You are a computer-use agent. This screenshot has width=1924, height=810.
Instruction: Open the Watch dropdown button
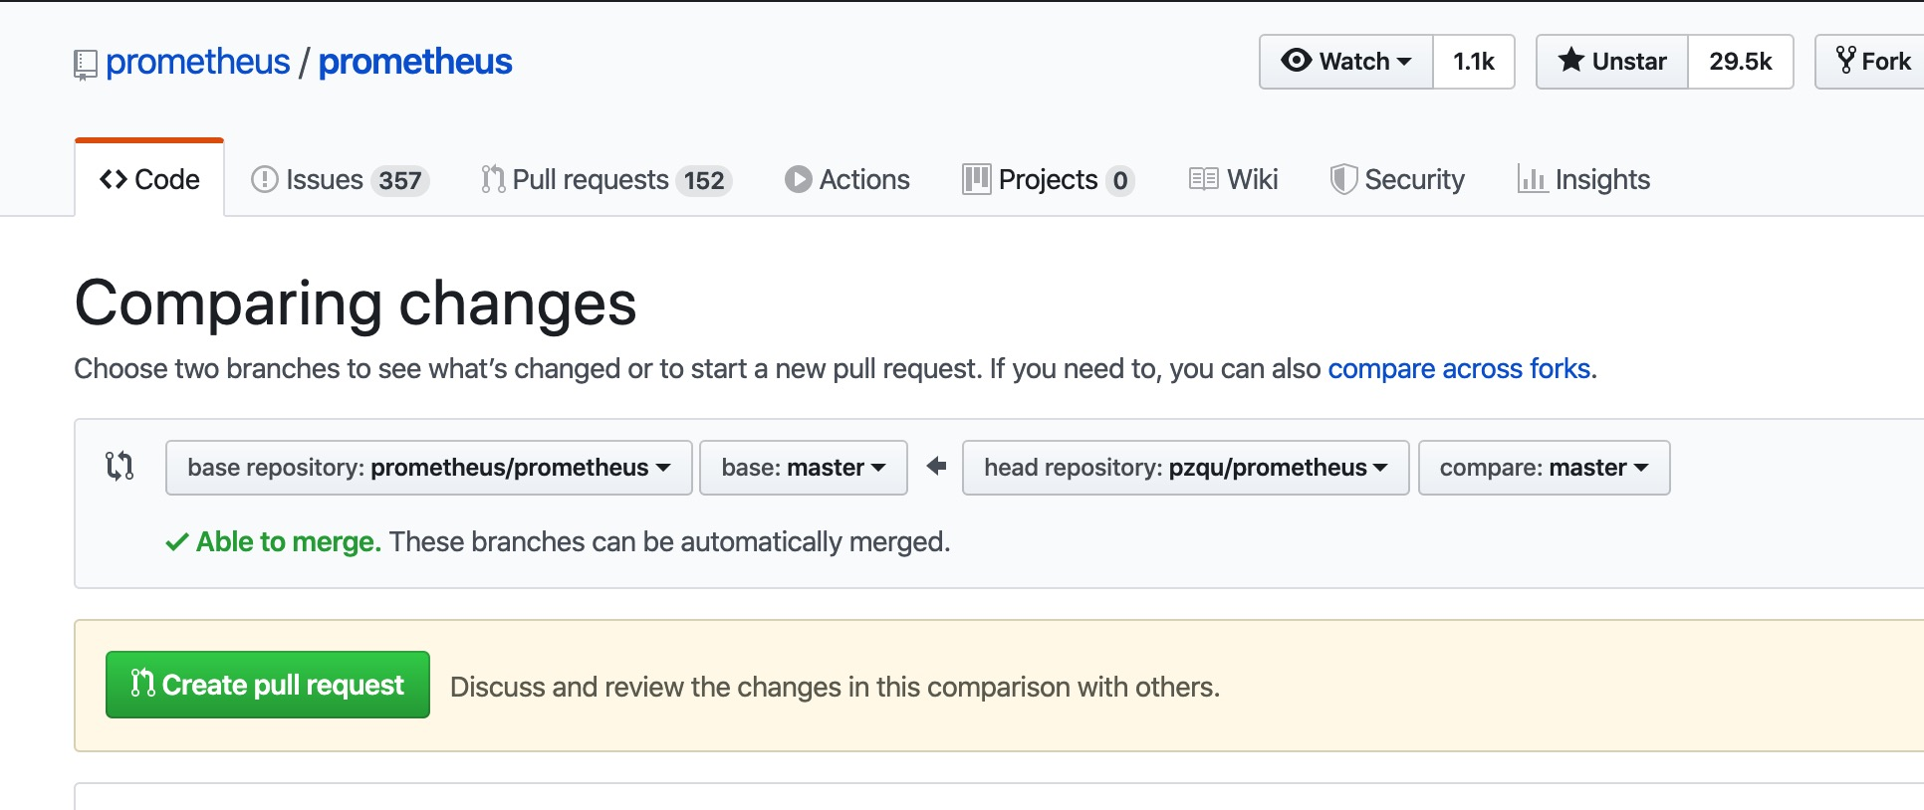(1346, 62)
